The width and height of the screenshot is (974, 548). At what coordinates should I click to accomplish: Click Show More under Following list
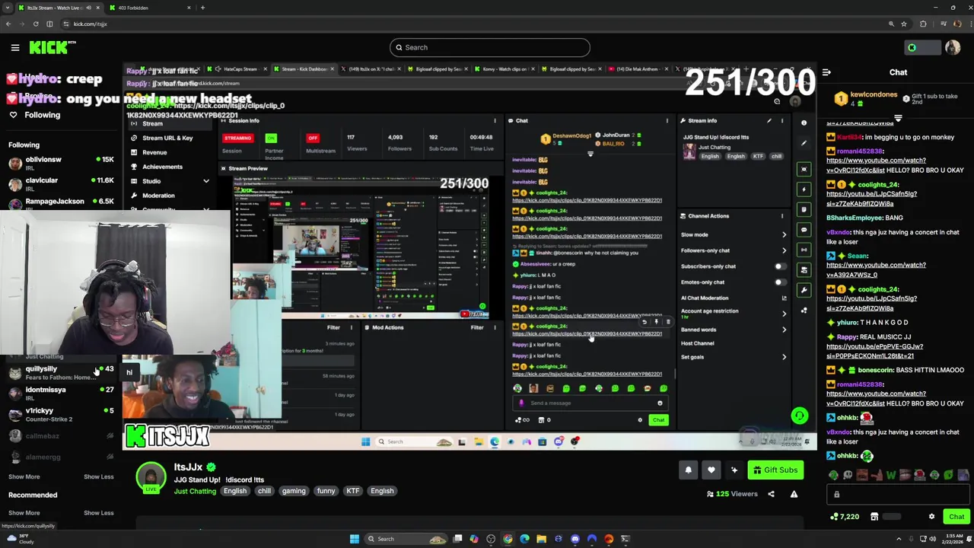click(24, 476)
